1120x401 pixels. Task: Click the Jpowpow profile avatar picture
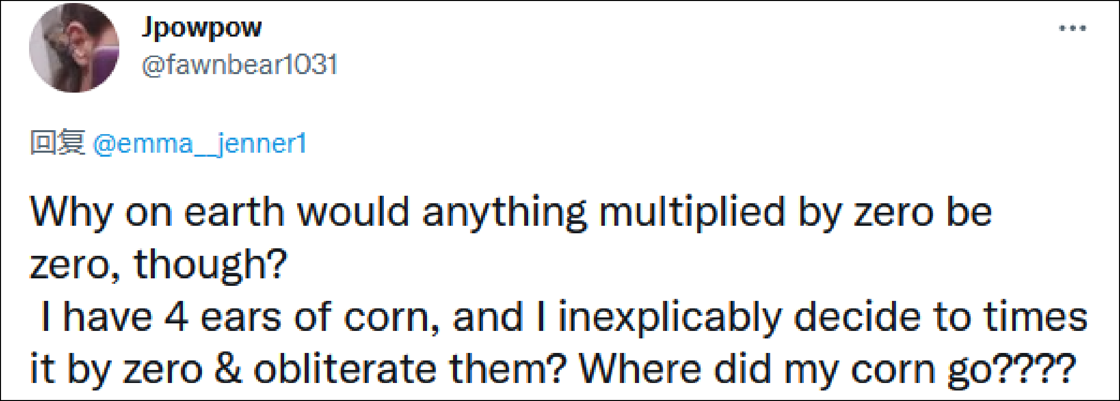tap(74, 48)
